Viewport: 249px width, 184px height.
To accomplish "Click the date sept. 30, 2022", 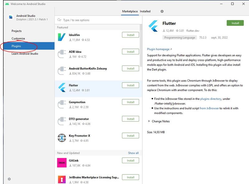I will click(x=219, y=38).
